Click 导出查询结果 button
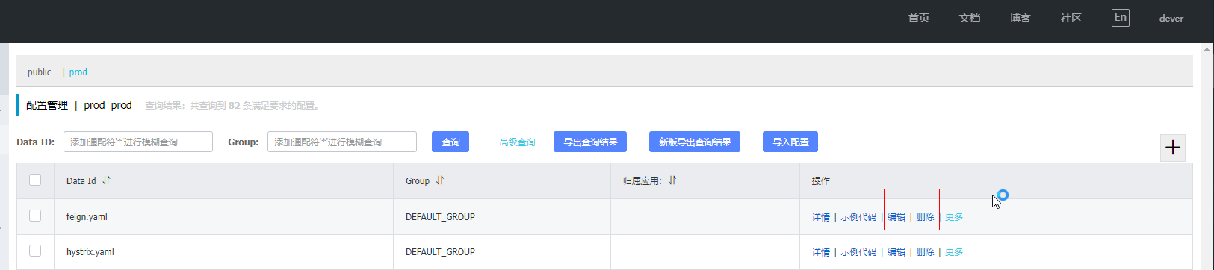 (590, 142)
